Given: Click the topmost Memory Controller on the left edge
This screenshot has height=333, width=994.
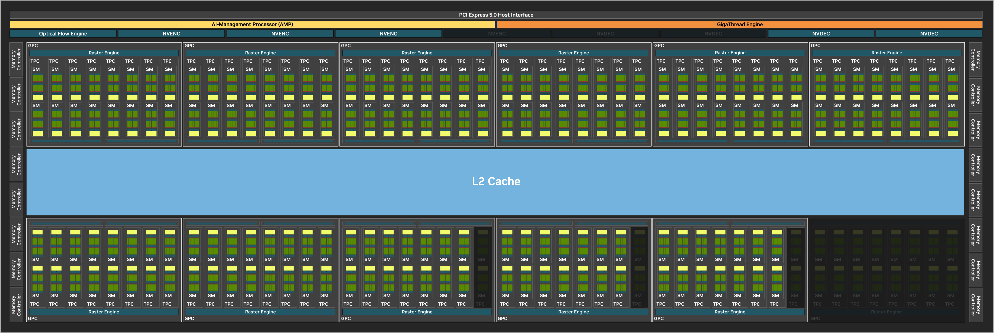Looking at the screenshot, I should point(16,59).
